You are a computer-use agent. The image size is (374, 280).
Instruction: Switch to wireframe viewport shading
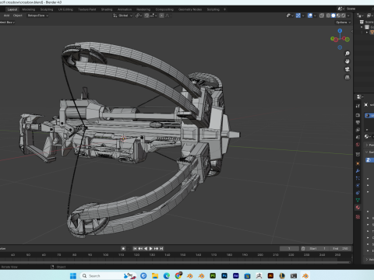[x=329, y=16]
